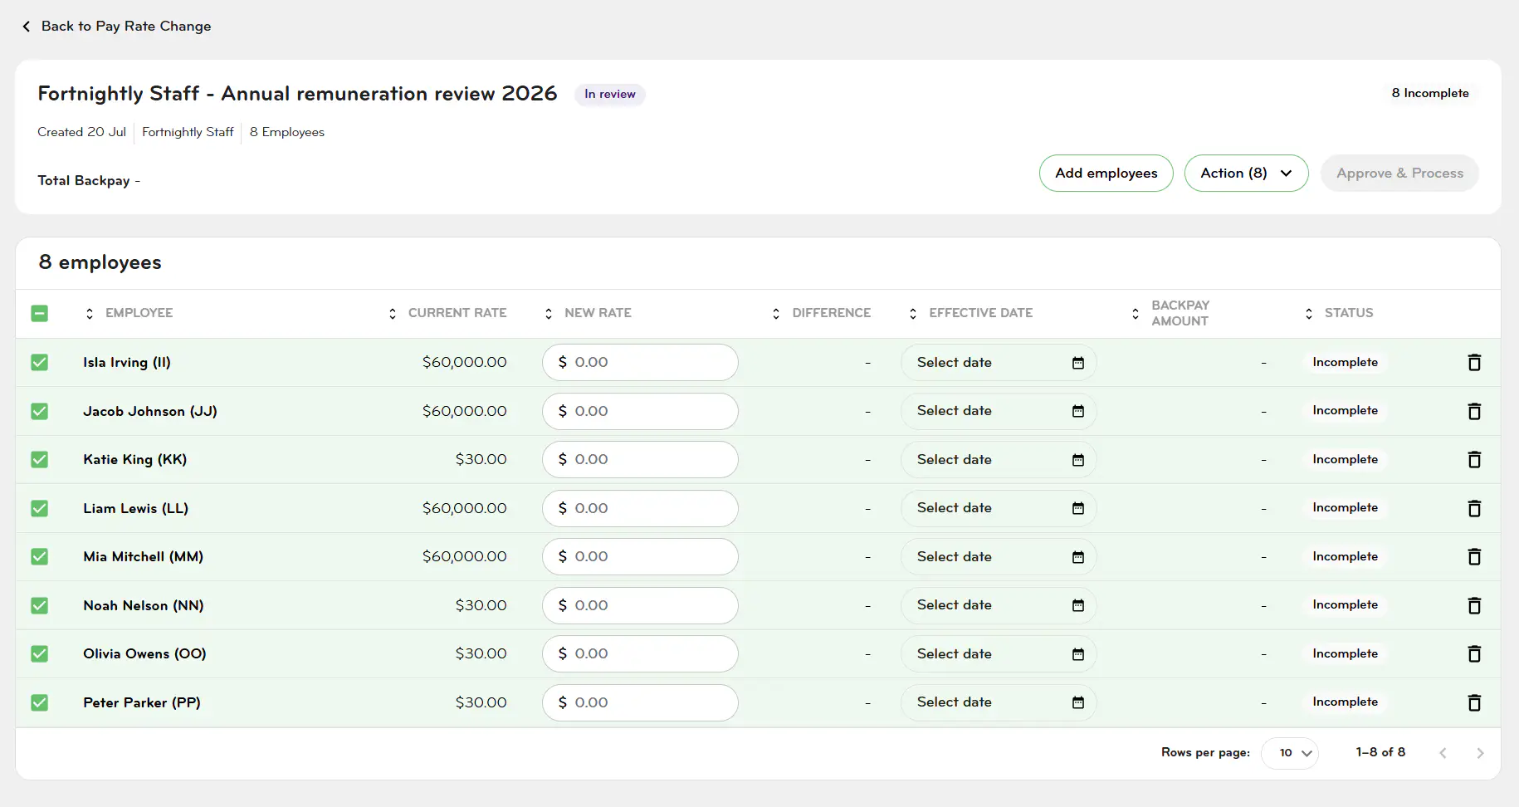Viewport: 1519px width, 807px height.
Task: Select date for Noah Nelson
Action: tap(999, 605)
